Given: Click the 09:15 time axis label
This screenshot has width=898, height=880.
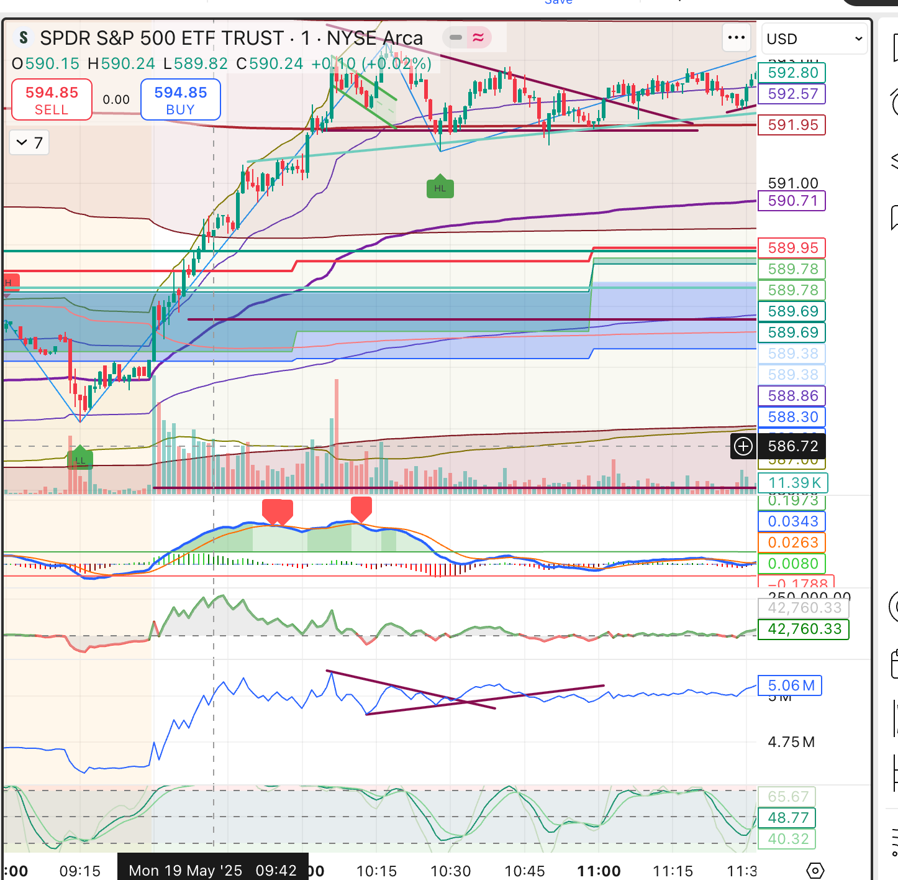Looking at the screenshot, I should pos(80,871).
